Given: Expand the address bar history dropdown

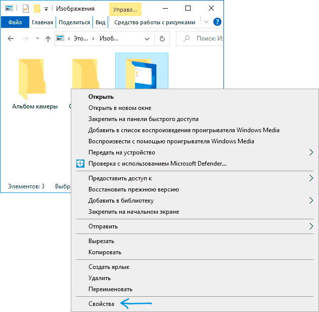Looking at the screenshot, I should click(x=147, y=38).
